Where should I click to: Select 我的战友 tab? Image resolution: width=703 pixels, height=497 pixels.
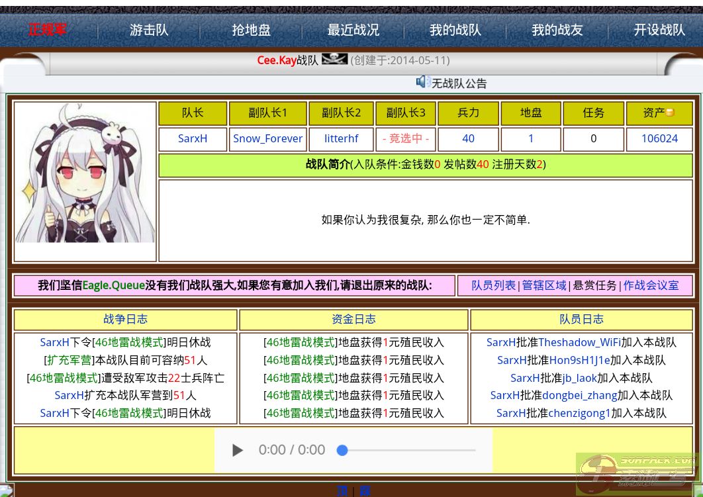[557, 30]
